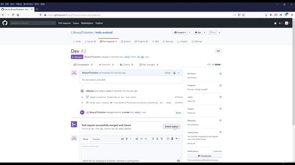
Task: Open the Wiki repository tab
Action: click(x=156, y=42)
